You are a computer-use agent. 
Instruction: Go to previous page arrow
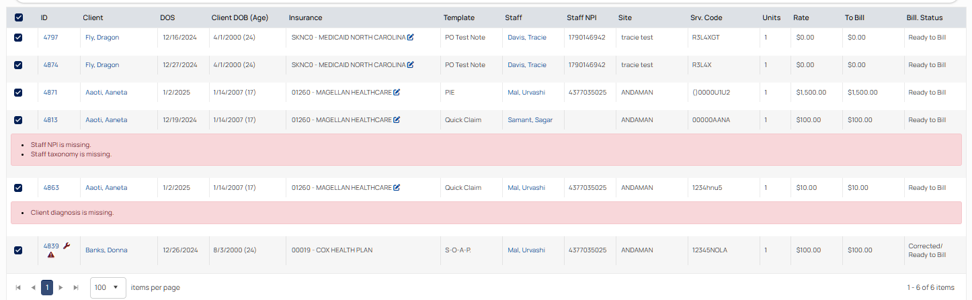click(33, 288)
